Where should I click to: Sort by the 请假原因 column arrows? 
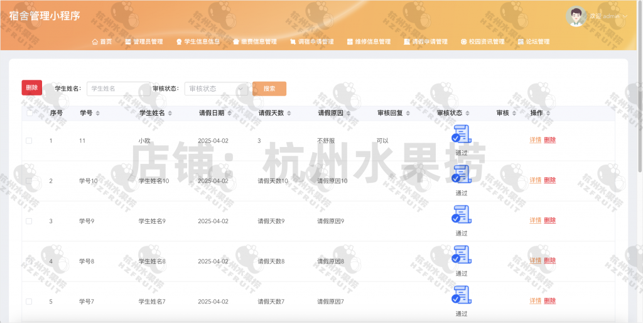(348, 113)
